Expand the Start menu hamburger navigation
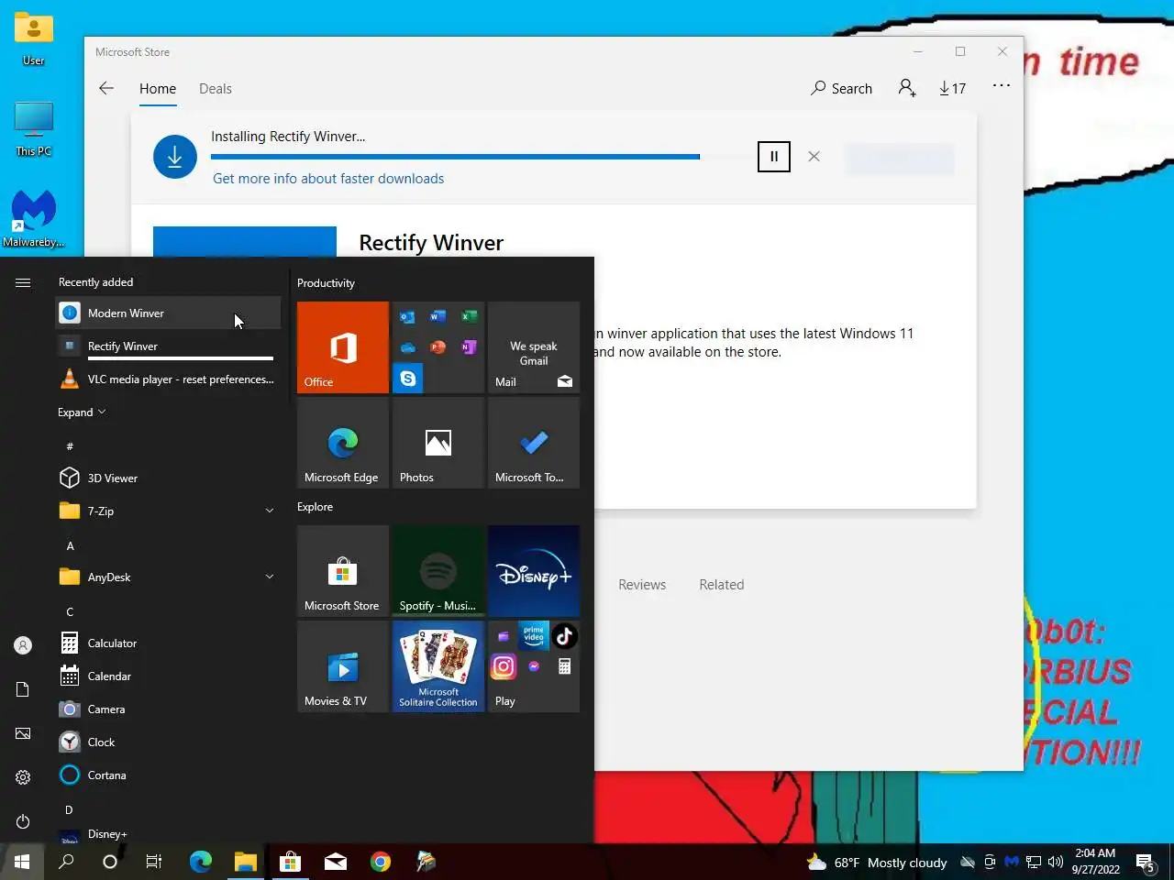 [23, 282]
